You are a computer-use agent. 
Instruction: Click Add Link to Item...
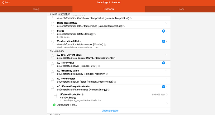[x=67, y=105]
